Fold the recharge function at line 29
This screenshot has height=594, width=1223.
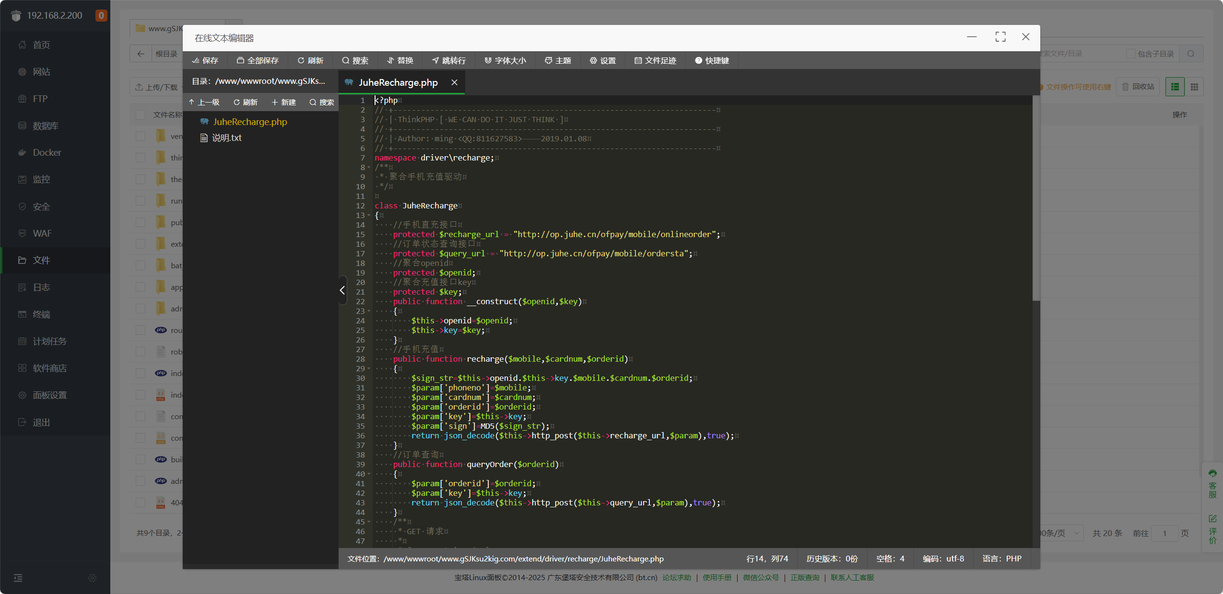click(x=369, y=369)
